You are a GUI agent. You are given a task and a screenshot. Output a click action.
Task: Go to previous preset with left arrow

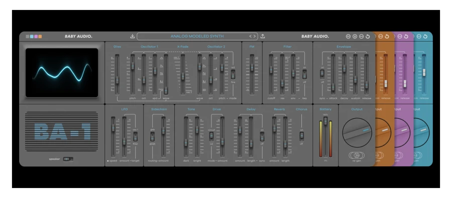(251, 36)
